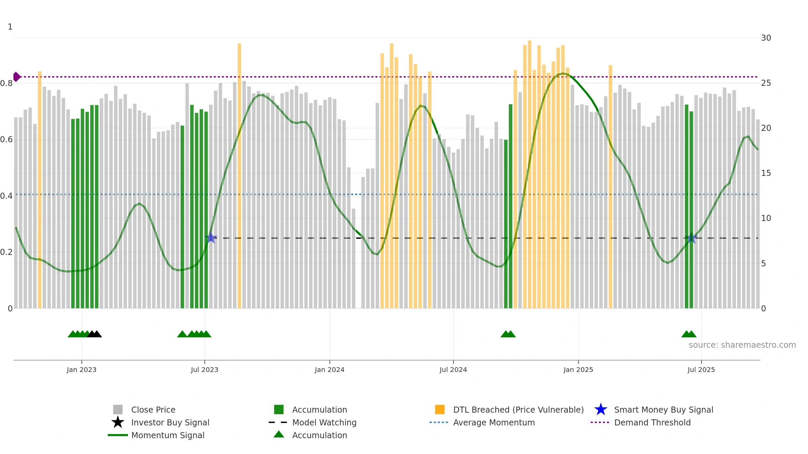This screenshot has width=808, height=454.
Task: Toggle the Model Watching legend entry
Action: 313,422
